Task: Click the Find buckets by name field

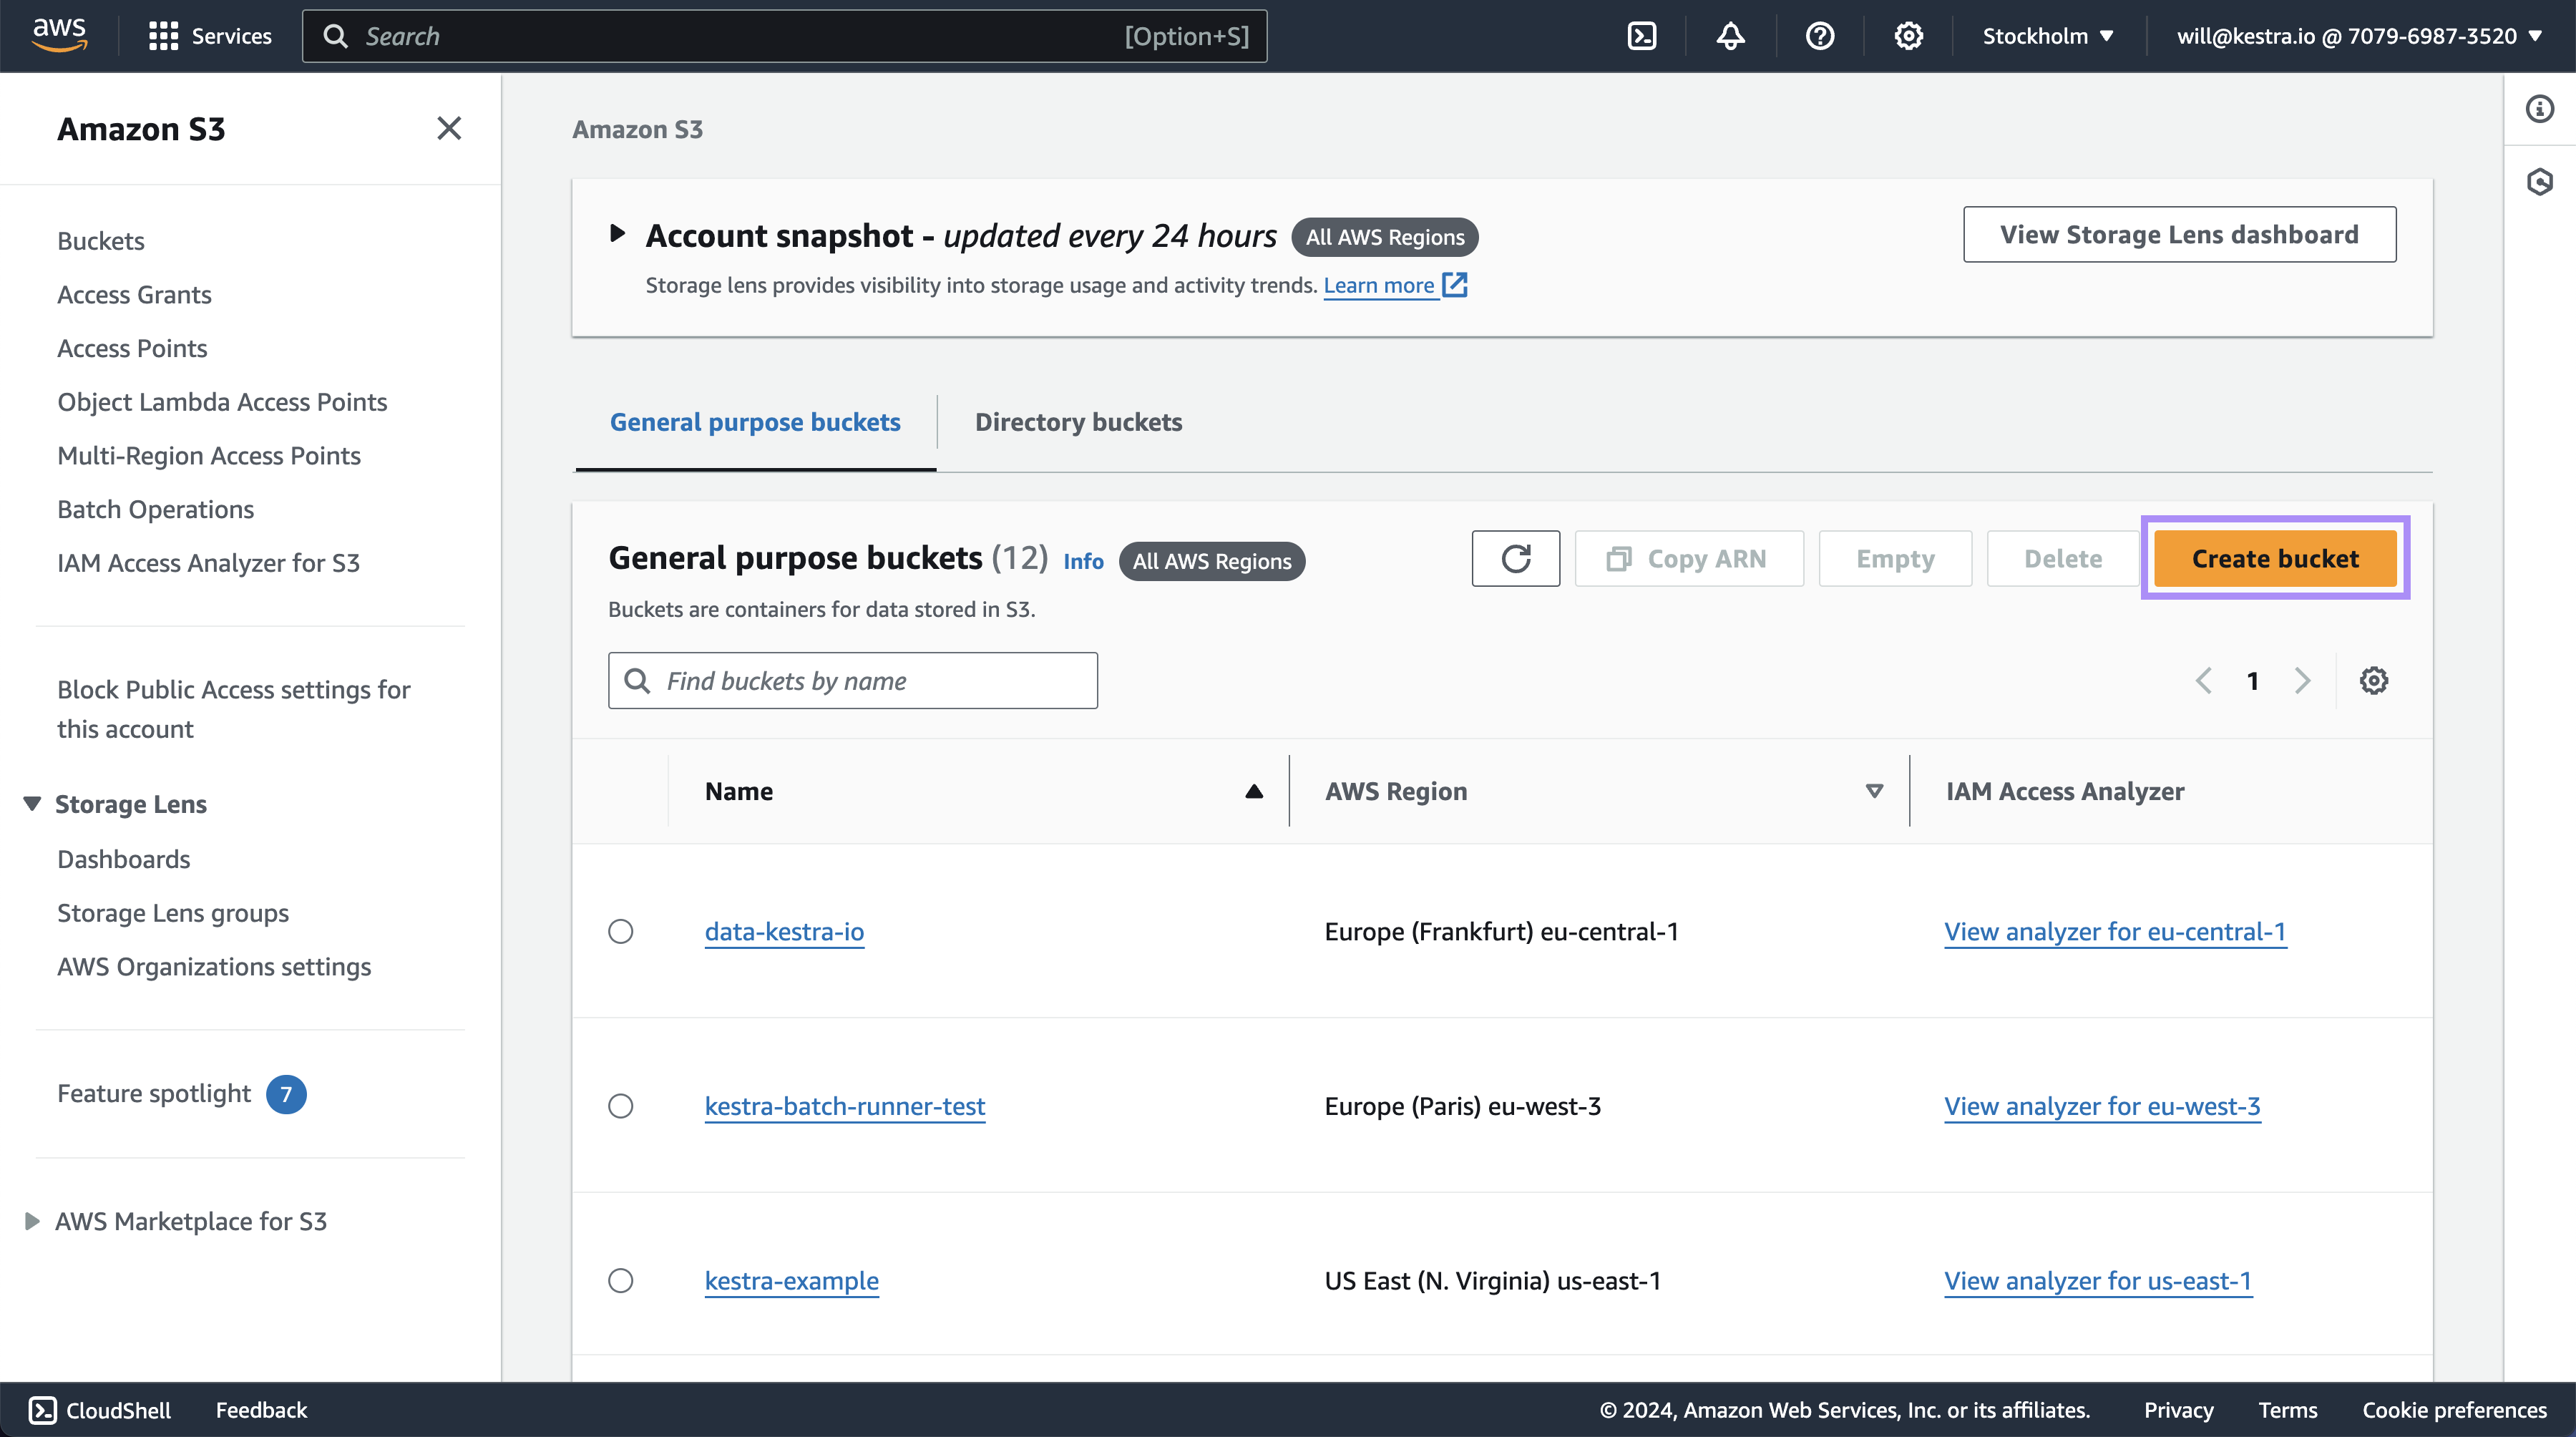Action: 852,681
